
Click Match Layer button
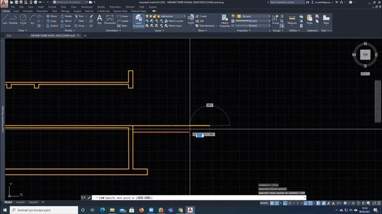(173, 26)
